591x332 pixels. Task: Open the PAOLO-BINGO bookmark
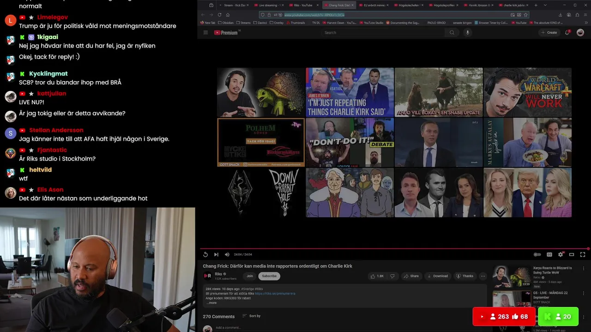(x=436, y=23)
